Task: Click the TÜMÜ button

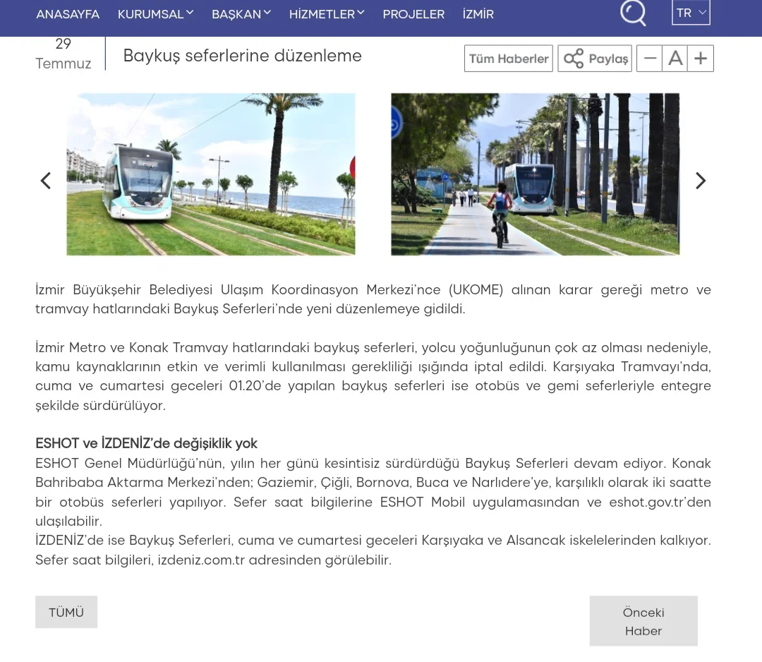Action: [x=66, y=612]
